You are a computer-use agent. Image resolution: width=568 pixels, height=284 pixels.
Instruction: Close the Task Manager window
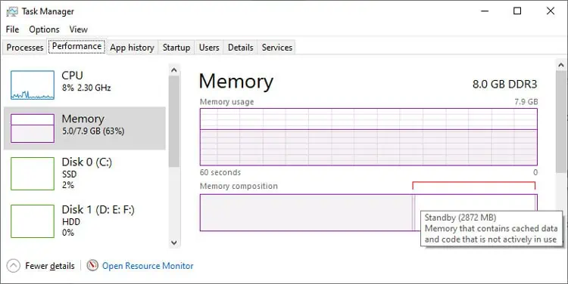(x=551, y=11)
